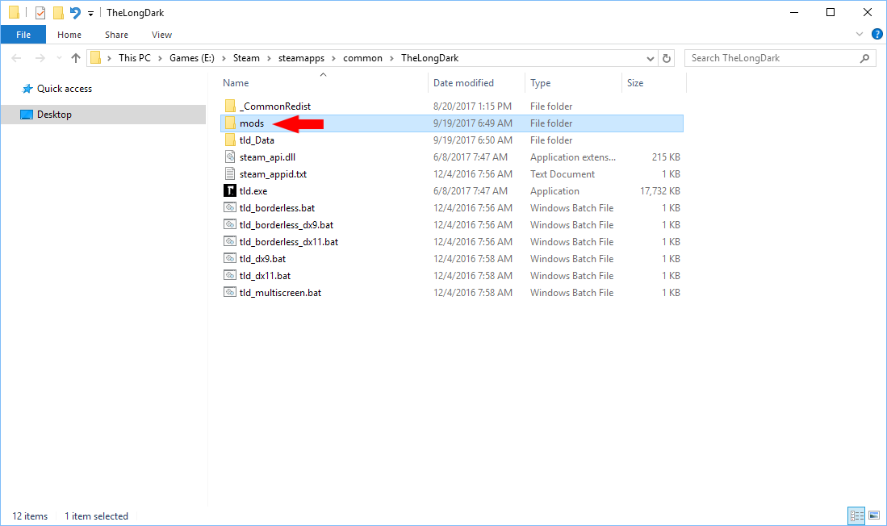Switch to the Share ribbon tab
887x526 pixels.
point(116,35)
